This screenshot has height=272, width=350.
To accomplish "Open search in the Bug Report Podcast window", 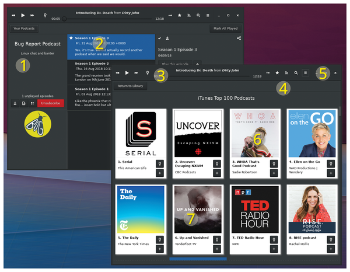I will [x=198, y=15].
